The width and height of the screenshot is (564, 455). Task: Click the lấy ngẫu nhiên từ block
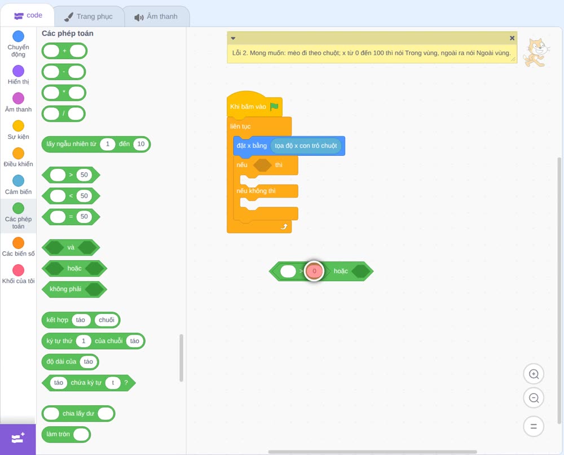[96, 144]
